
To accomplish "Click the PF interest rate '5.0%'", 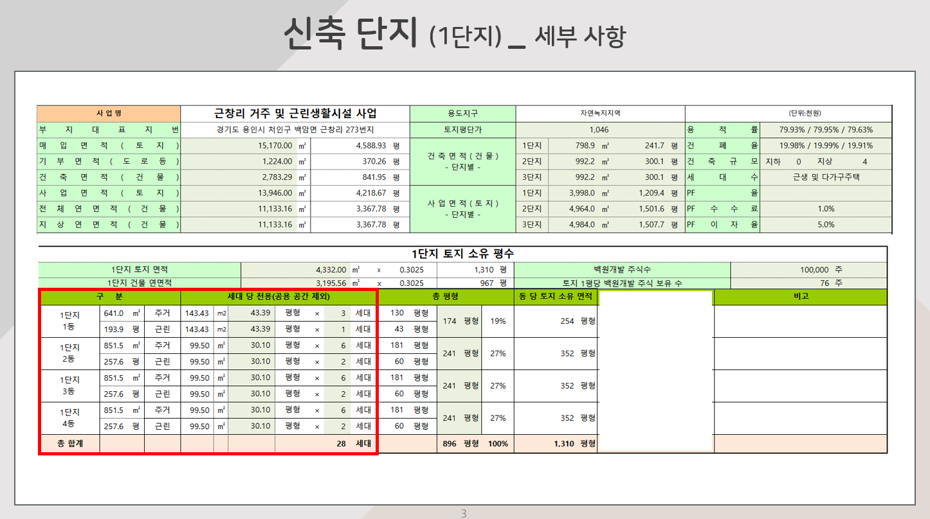I will coord(826,225).
